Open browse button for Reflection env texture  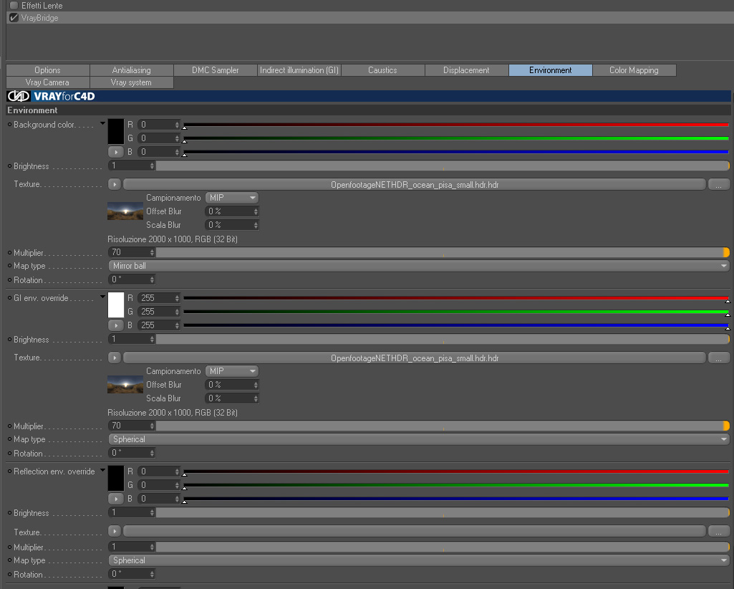[718, 532]
